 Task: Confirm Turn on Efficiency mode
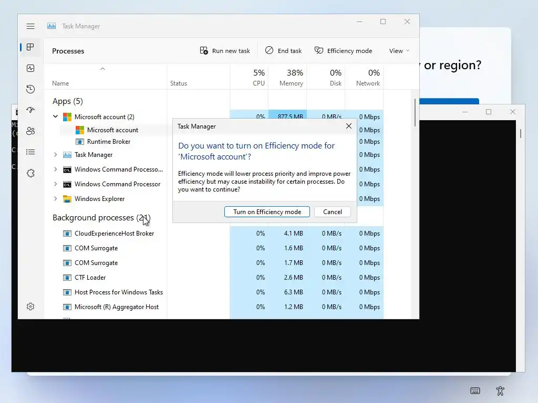pyautogui.click(x=267, y=212)
